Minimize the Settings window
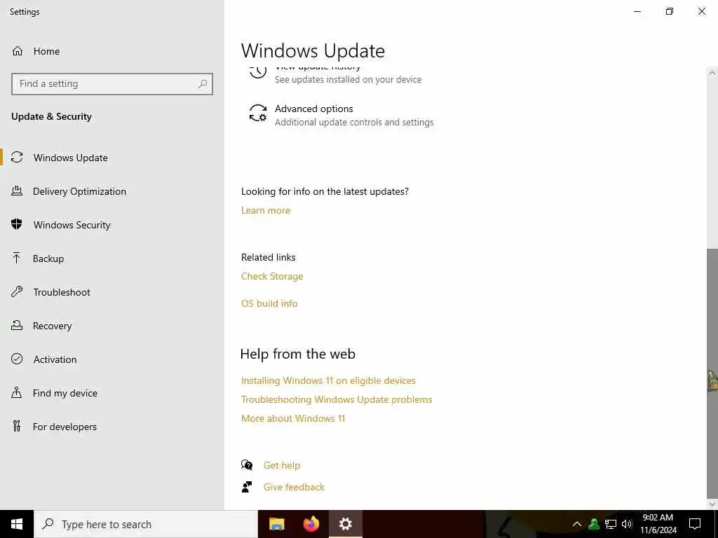Screen dimensions: 718x538 (637, 11)
